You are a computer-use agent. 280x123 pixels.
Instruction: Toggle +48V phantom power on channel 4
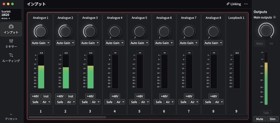(115, 96)
